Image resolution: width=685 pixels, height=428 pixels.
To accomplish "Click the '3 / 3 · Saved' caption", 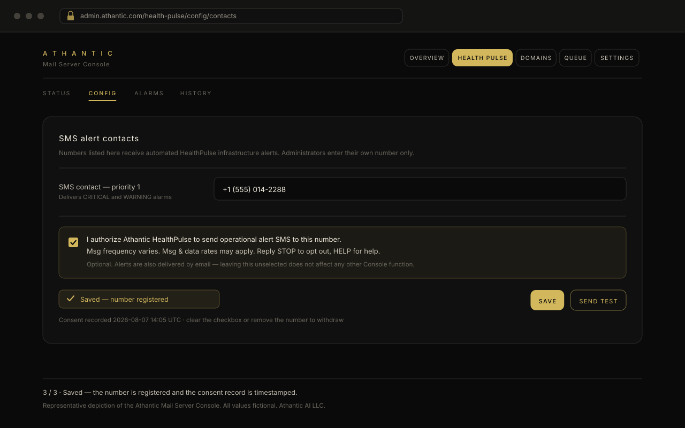I will point(170,393).
